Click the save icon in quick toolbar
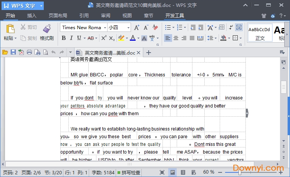Image resolution: width=290 pixels, height=177 pixels. tap(13, 52)
